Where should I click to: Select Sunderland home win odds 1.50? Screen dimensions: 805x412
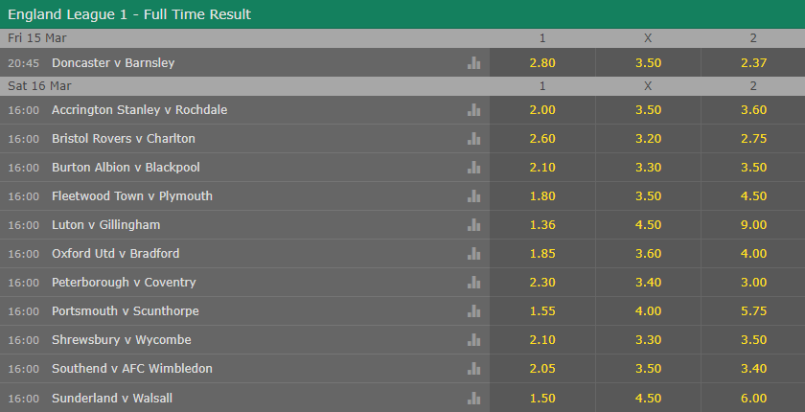tap(542, 399)
